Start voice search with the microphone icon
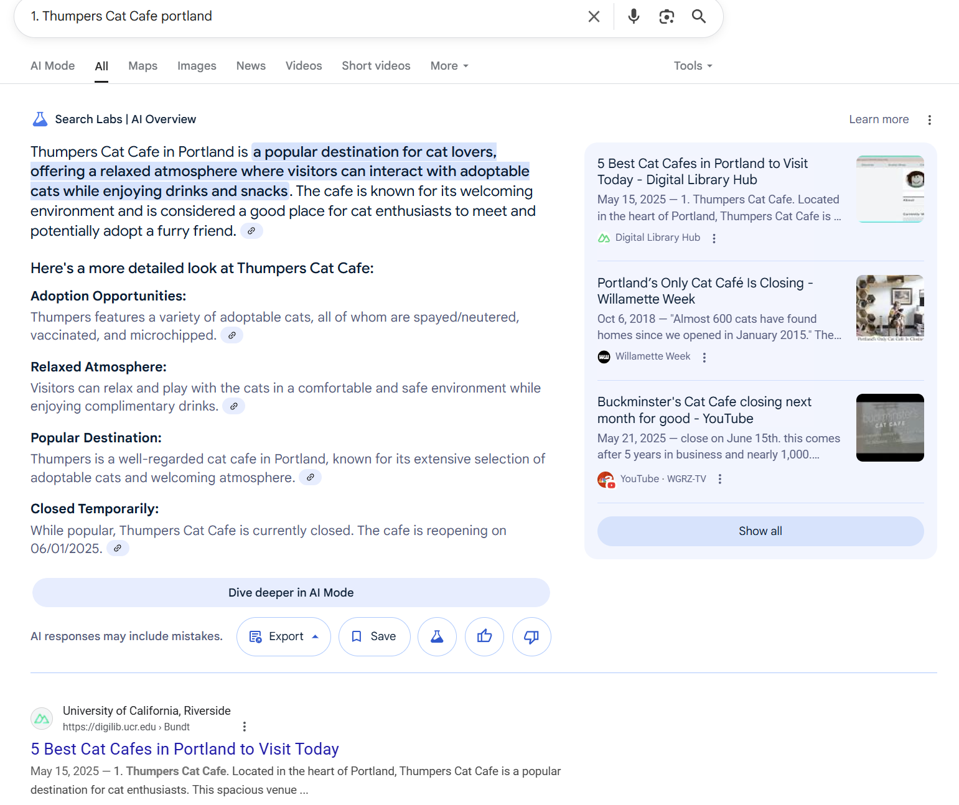959x805 pixels. pos(634,16)
